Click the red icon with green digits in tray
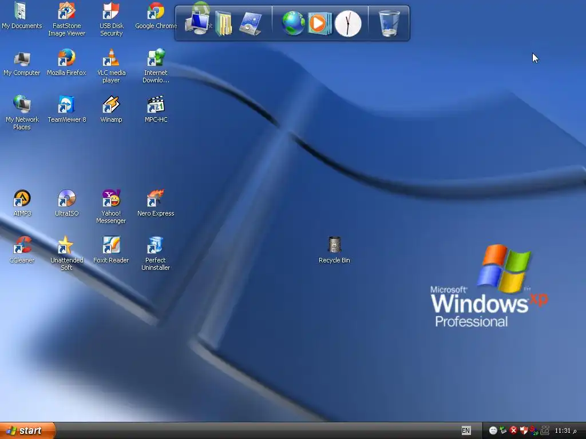The width and height of the screenshot is (586, 439). pos(534,430)
